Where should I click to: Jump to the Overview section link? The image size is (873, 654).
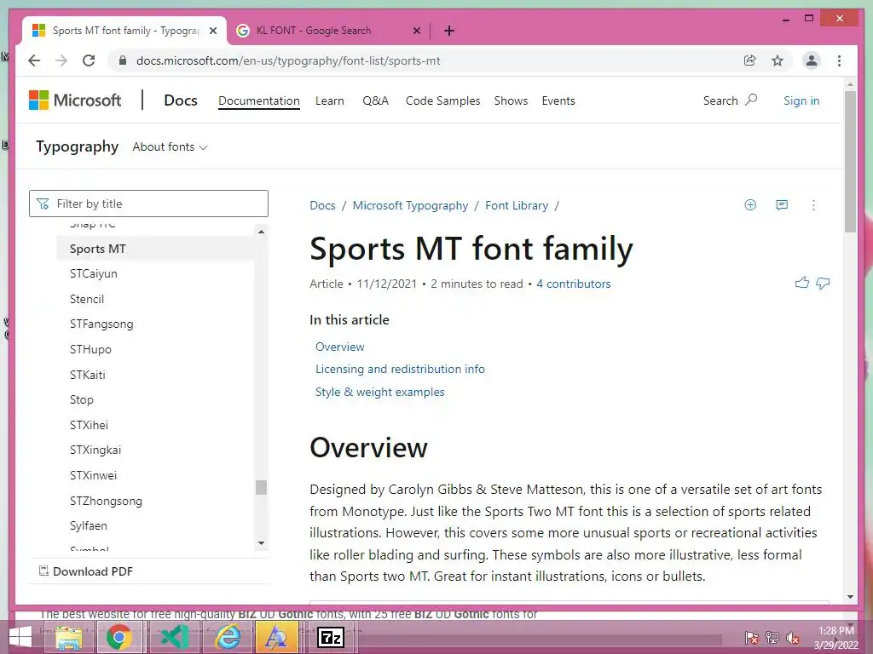pyautogui.click(x=339, y=347)
